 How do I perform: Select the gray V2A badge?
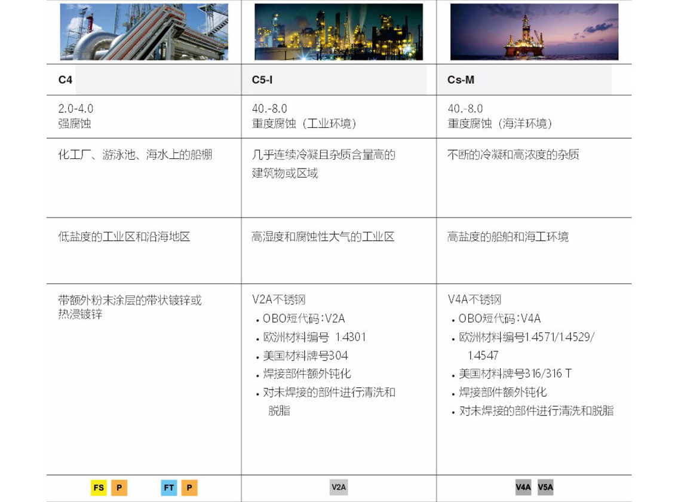tap(339, 488)
